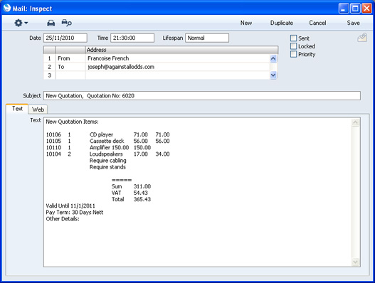The height and width of the screenshot is (283, 375).
Task: Minimize the Mail: Inspect window
Action: tap(344, 9)
